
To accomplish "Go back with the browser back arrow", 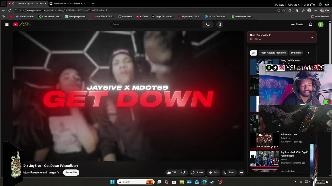I will [3, 10].
